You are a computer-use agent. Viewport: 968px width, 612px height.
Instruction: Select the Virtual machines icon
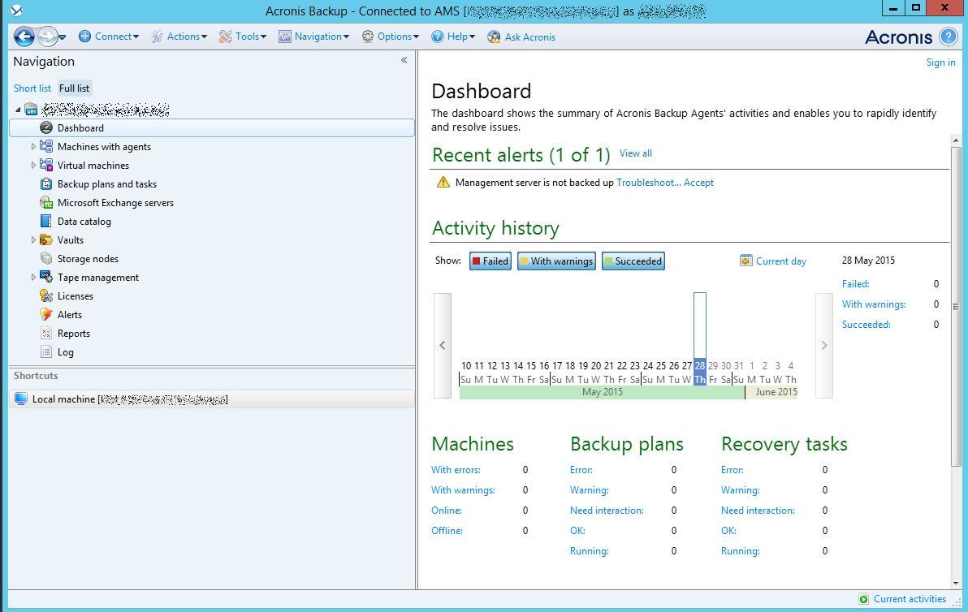coord(46,165)
